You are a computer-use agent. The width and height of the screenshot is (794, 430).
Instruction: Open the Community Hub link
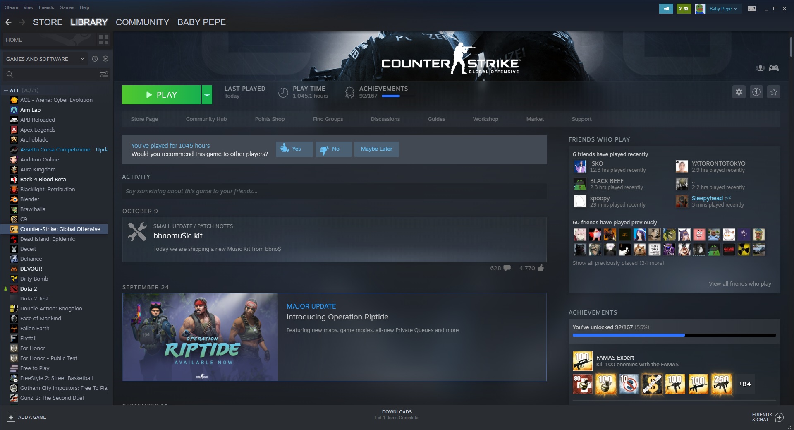point(206,119)
